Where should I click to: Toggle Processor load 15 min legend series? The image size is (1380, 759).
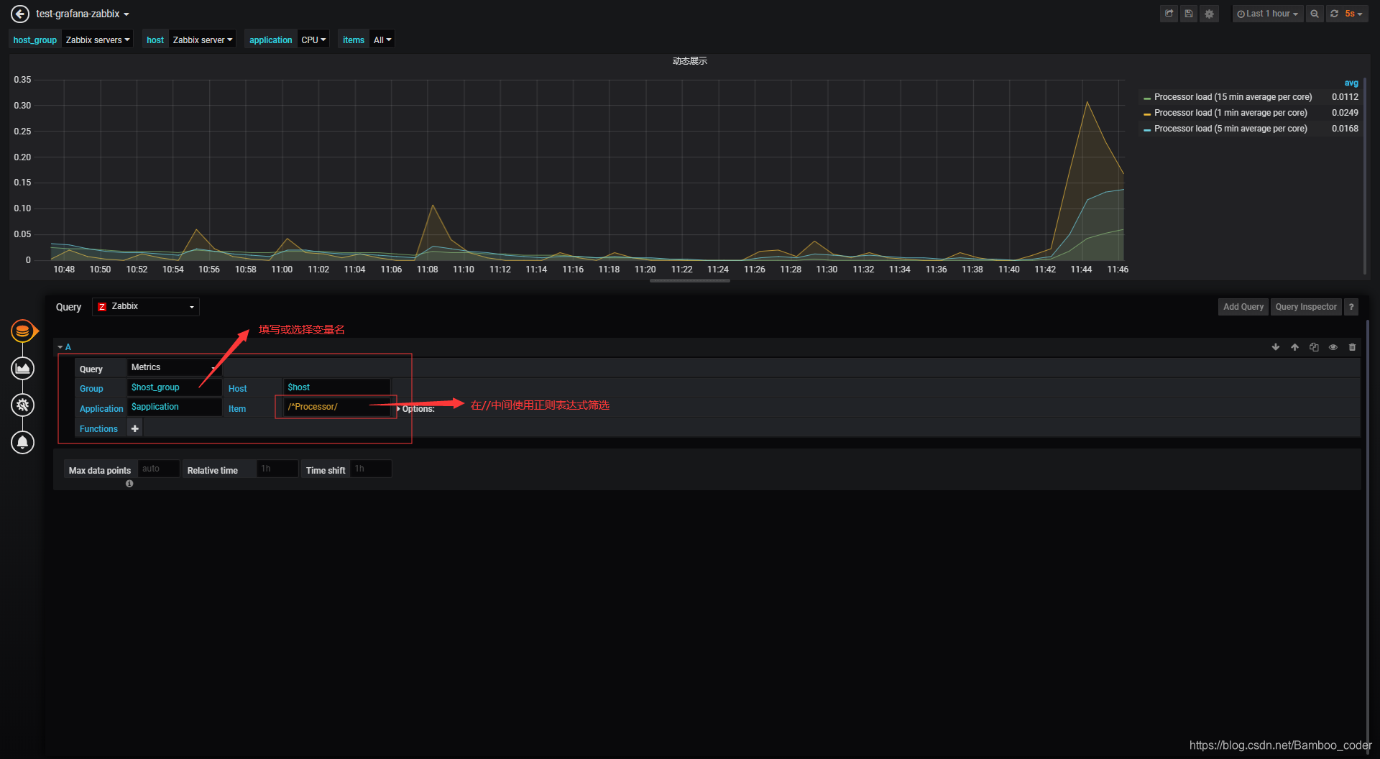click(x=1233, y=97)
